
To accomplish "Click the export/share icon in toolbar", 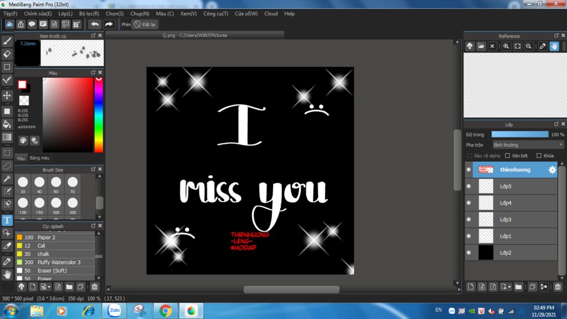I will click(20, 24).
